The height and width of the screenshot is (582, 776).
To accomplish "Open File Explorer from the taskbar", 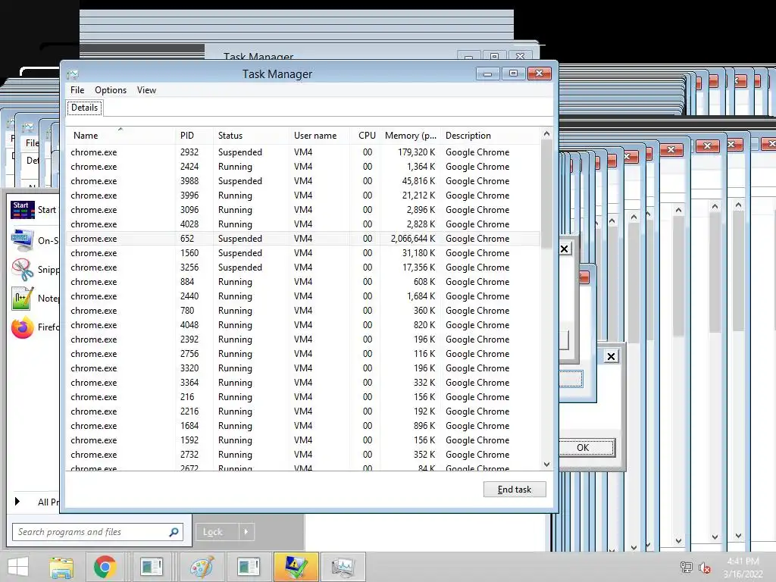I will click(x=61, y=567).
